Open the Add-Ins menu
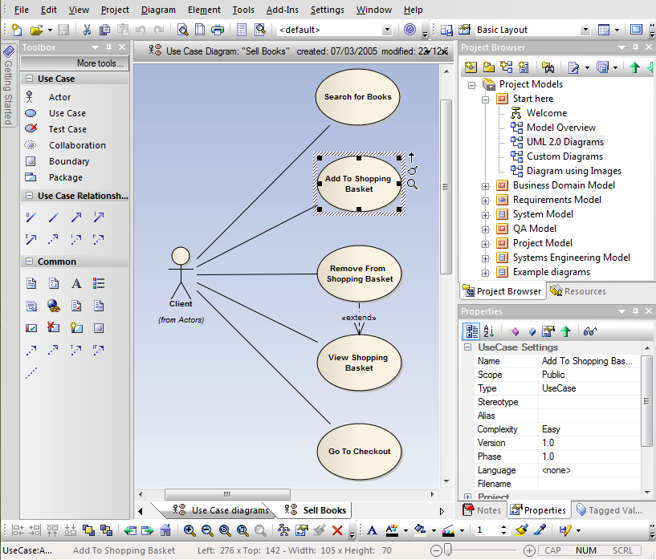Viewport: 656px width, 560px height. coord(283,10)
